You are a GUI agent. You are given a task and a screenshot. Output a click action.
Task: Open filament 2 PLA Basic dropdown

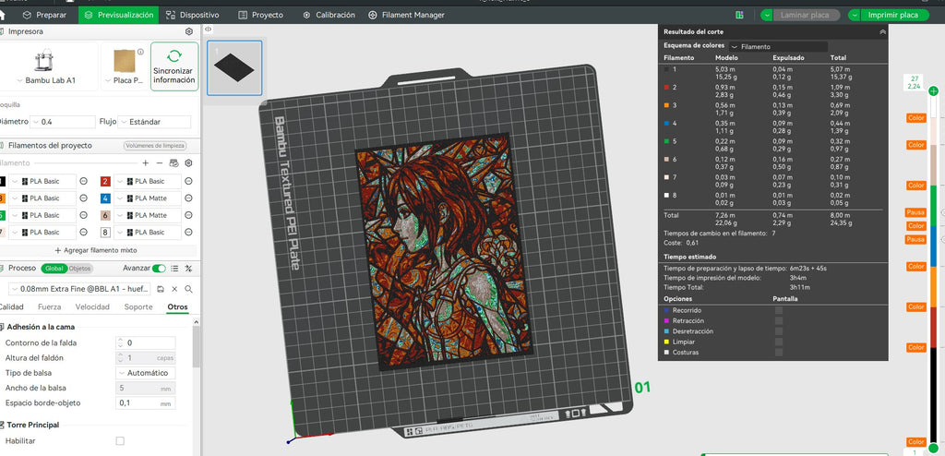pos(148,182)
